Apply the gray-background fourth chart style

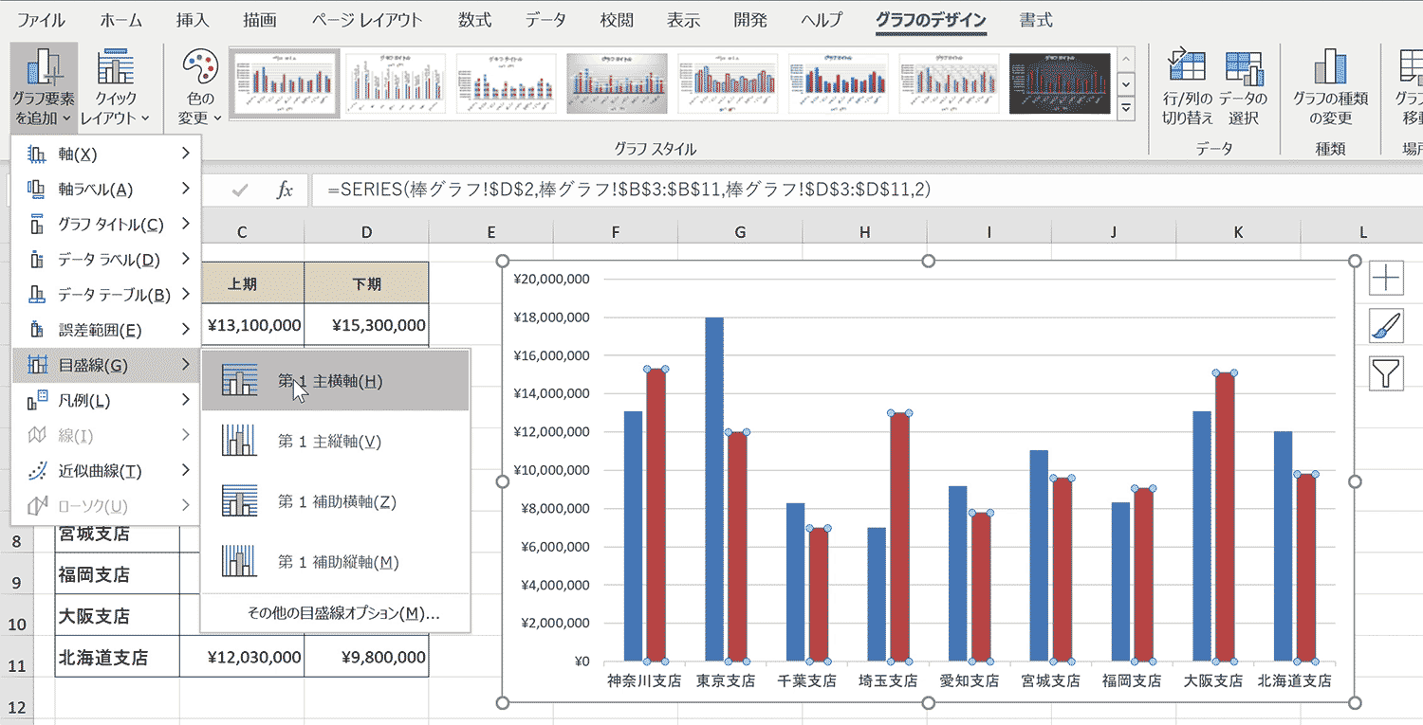(618, 83)
